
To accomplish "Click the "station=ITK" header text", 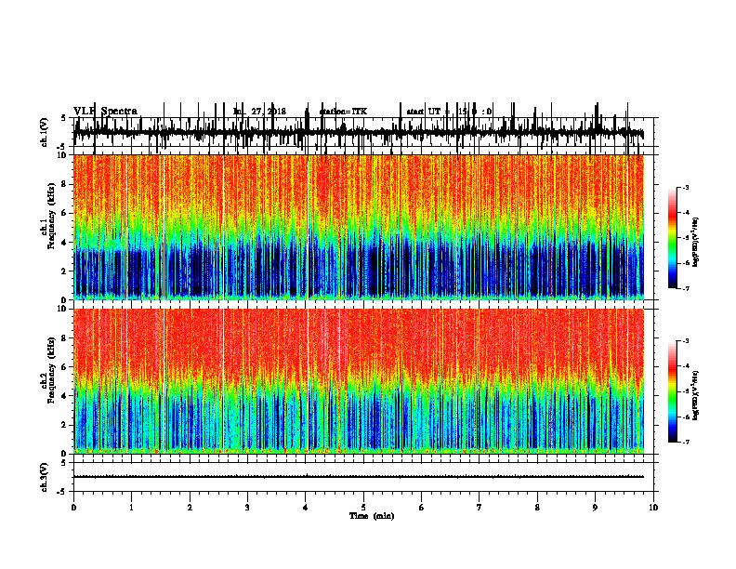I will (343, 112).
